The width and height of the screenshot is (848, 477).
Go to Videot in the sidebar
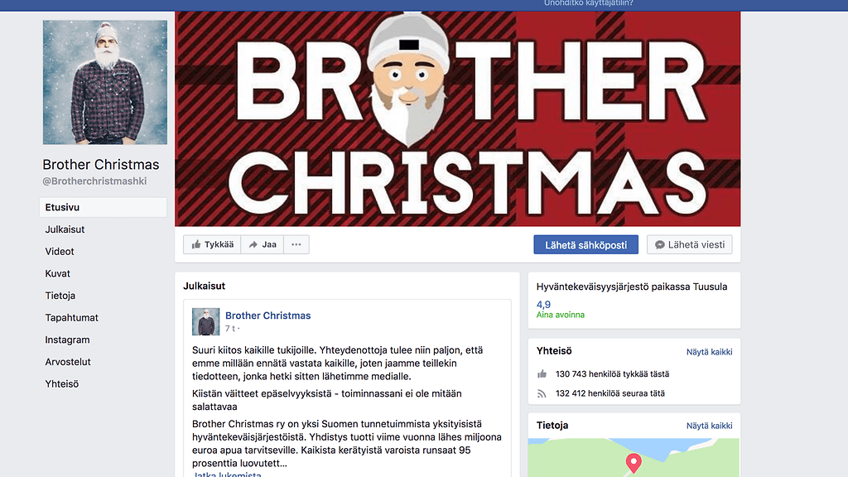60,252
